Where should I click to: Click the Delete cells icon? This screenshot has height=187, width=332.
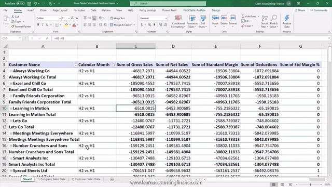(x=224, y=18)
